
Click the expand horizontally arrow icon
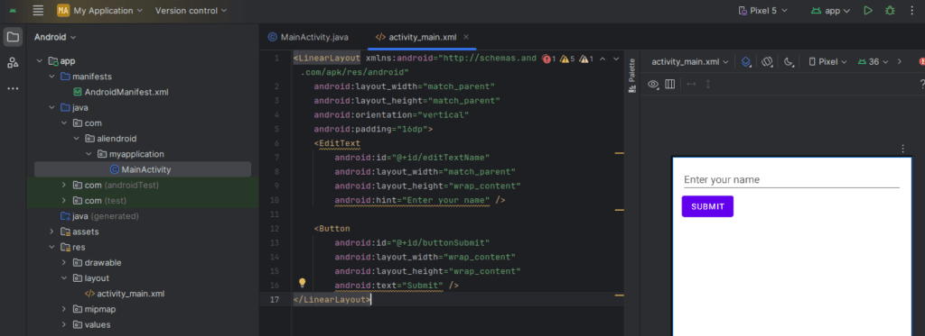click(691, 84)
